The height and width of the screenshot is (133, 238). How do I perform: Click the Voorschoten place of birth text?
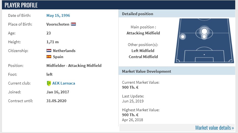click(58, 24)
